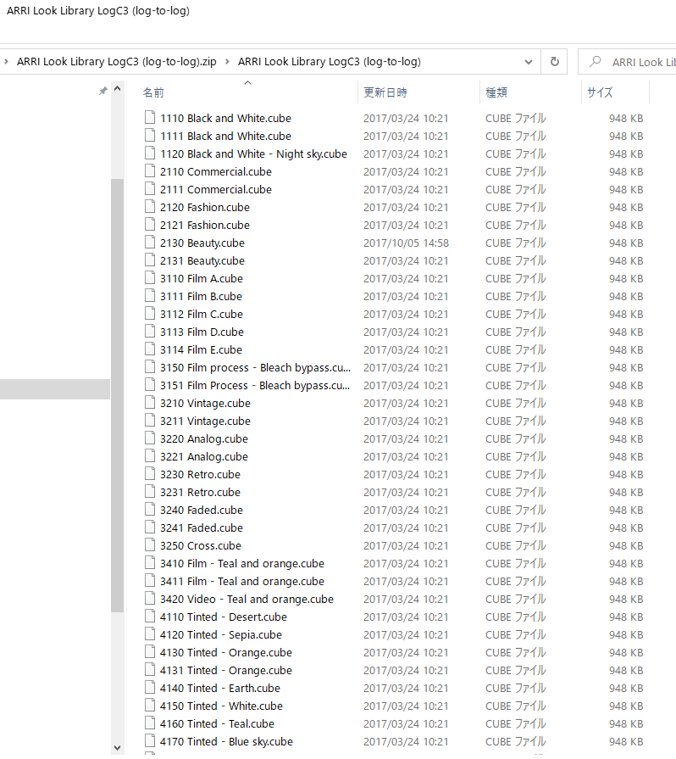
Task: Select the file name 3241 Faded.cube
Action: click(x=202, y=528)
